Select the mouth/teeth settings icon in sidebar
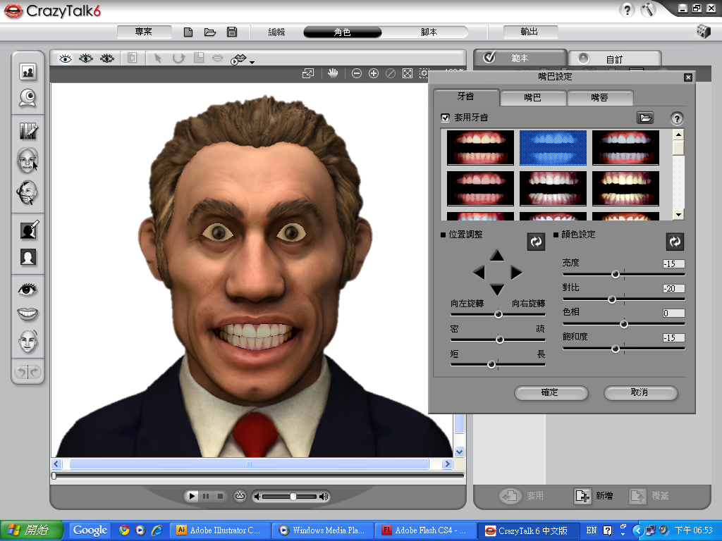Viewport: 722px width, 541px height. 28,314
